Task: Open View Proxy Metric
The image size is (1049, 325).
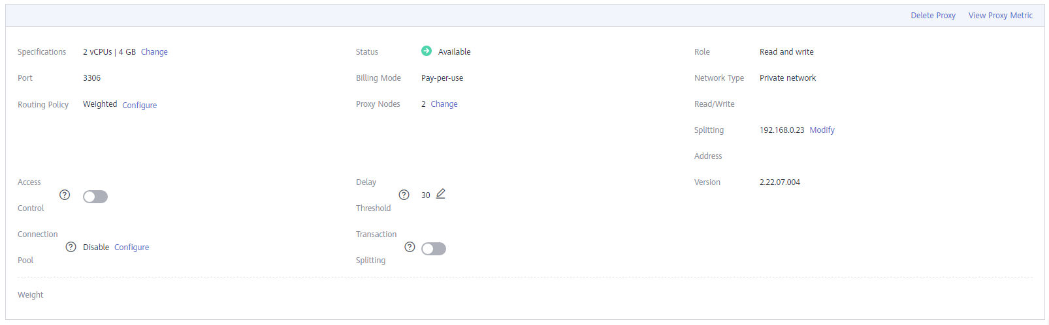Action: 1001,16
